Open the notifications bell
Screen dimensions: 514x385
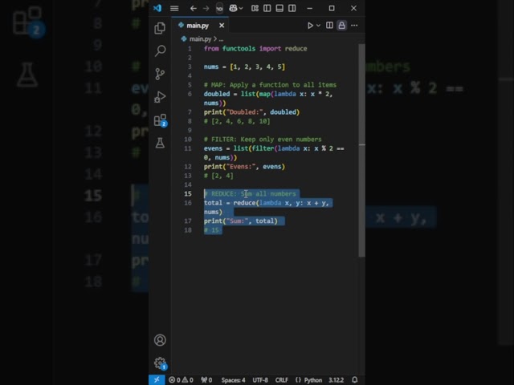pyautogui.click(x=355, y=379)
